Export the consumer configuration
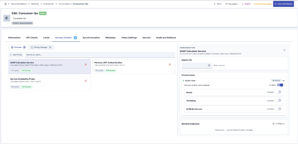The image size is (298, 144). (x=246, y=4)
